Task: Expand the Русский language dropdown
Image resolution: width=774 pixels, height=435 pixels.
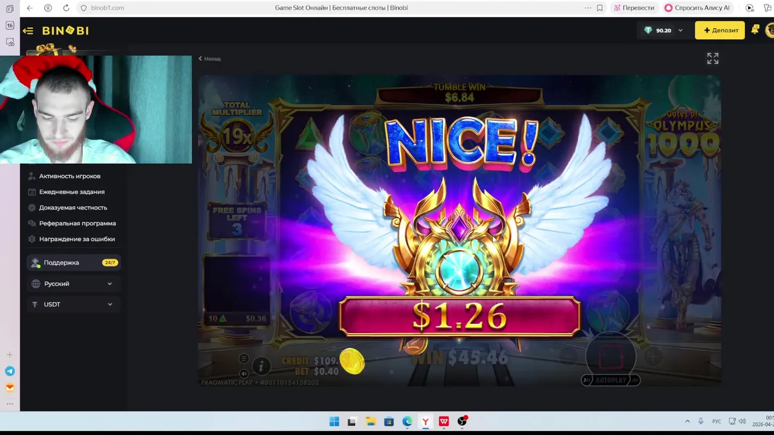Action: 73,283
